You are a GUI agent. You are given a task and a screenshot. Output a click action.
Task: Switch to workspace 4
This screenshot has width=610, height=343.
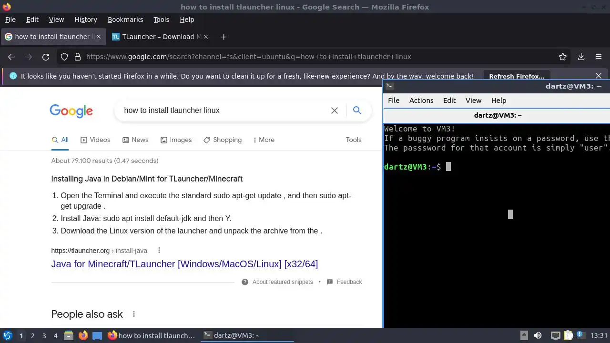(55, 336)
